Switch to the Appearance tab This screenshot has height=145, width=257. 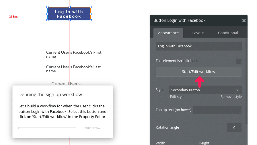tap(168, 33)
